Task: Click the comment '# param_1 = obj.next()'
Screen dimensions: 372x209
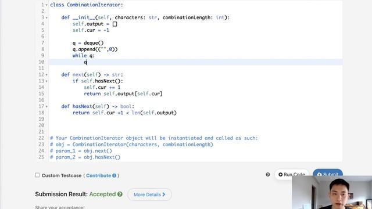Action: [81, 151]
